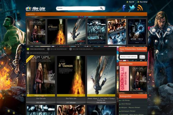Open İntikam Benim poster in top carousel
The width and height of the screenshot is (173, 115).
click(x=97, y=32)
